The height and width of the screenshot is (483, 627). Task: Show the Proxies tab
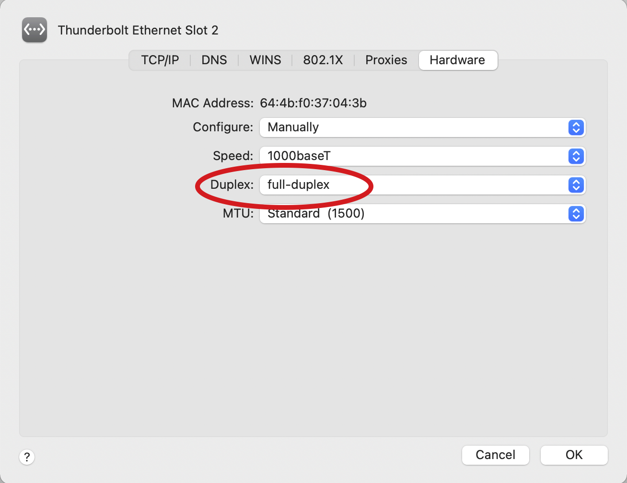pyautogui.click(x=386, y=60)
